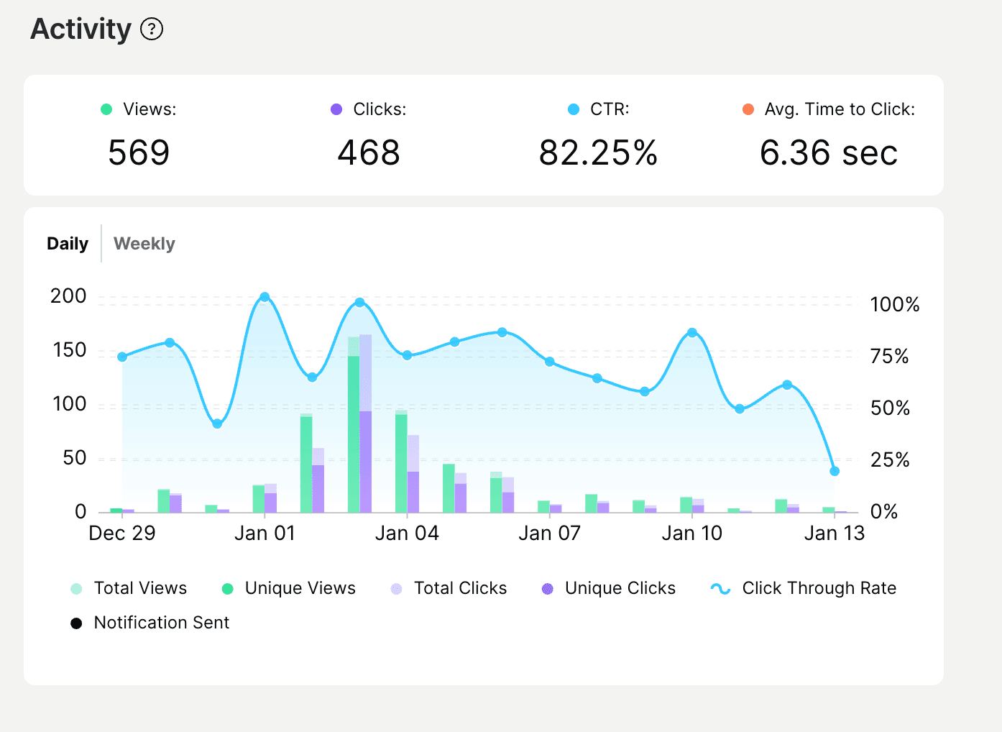This screenshot has width=1002, height=732.
Task: Toggle the Total Views legend item
Action: tap(140, 588)
